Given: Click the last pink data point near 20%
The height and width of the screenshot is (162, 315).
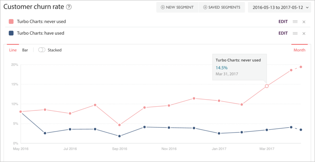Looking at the screenshot, I should 301,67.
